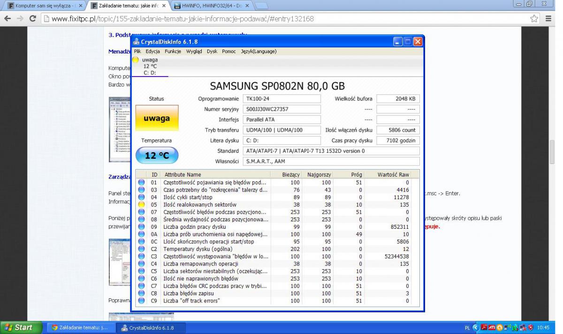Click the power-on hours field '7102 godzin'
563x334 pixels.
point(398,140)
